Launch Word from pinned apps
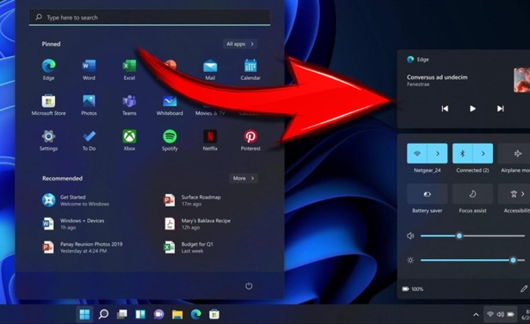 pos(89,69)
